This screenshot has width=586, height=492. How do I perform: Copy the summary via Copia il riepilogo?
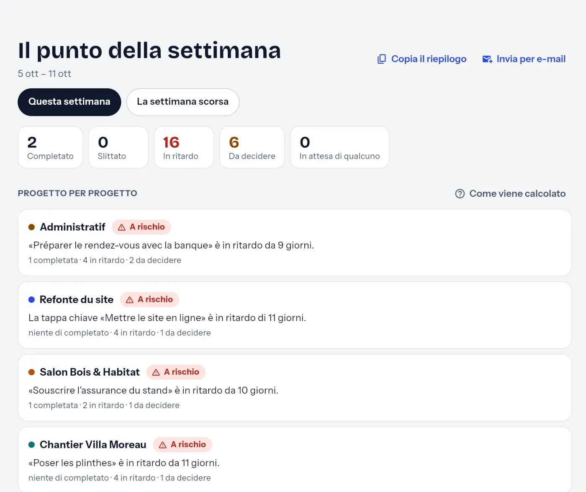[x=422, y=59]
